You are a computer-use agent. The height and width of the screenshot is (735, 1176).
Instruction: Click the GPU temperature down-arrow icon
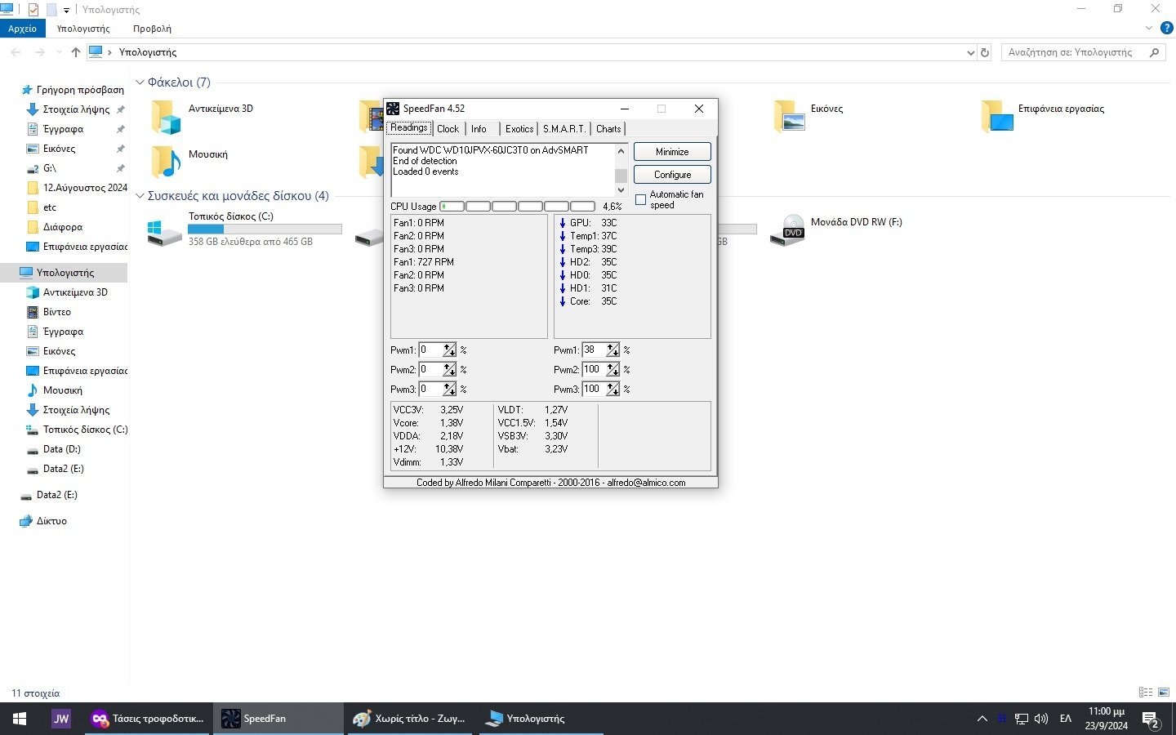563,223
